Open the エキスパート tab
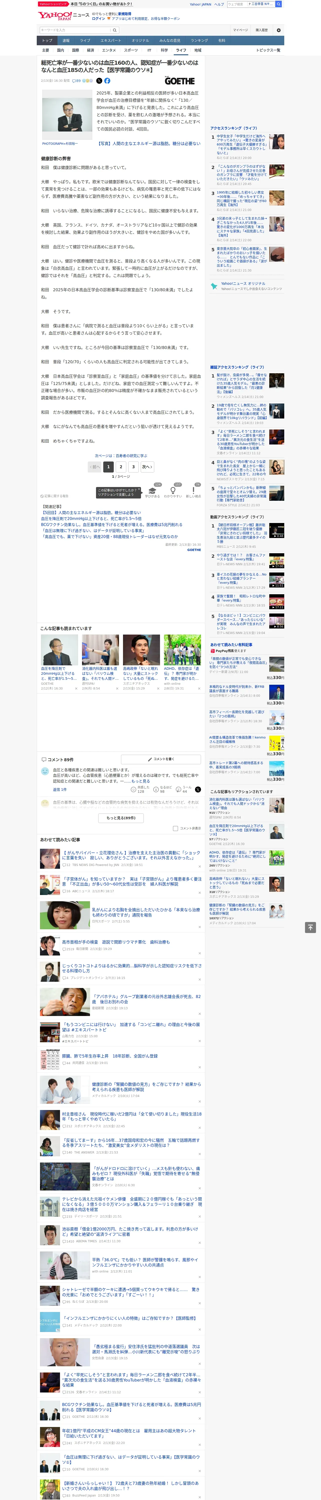This screenshot has width=321, height=1500. click(111, 40)
